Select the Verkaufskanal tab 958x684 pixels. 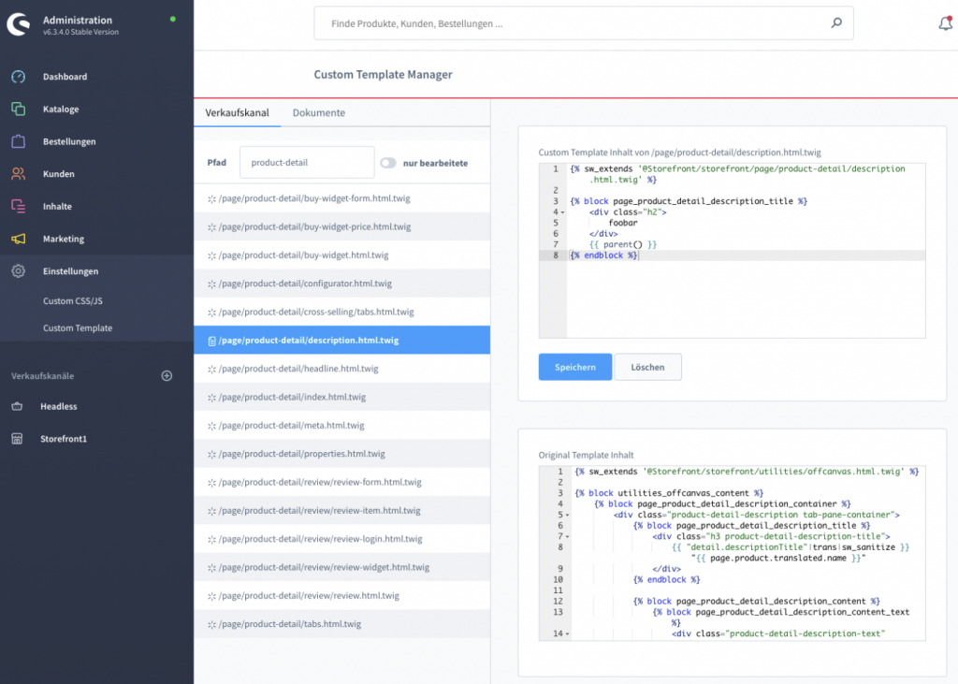click(237, 112)
